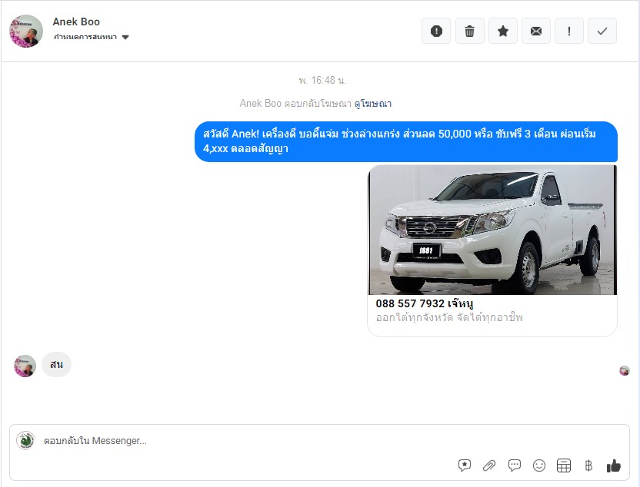Click the blue สวัสดี Anek greeting message
Screen dimensions: 640x487
coord(406,141)
